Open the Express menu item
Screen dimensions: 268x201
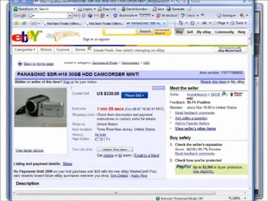coord(63,50)
